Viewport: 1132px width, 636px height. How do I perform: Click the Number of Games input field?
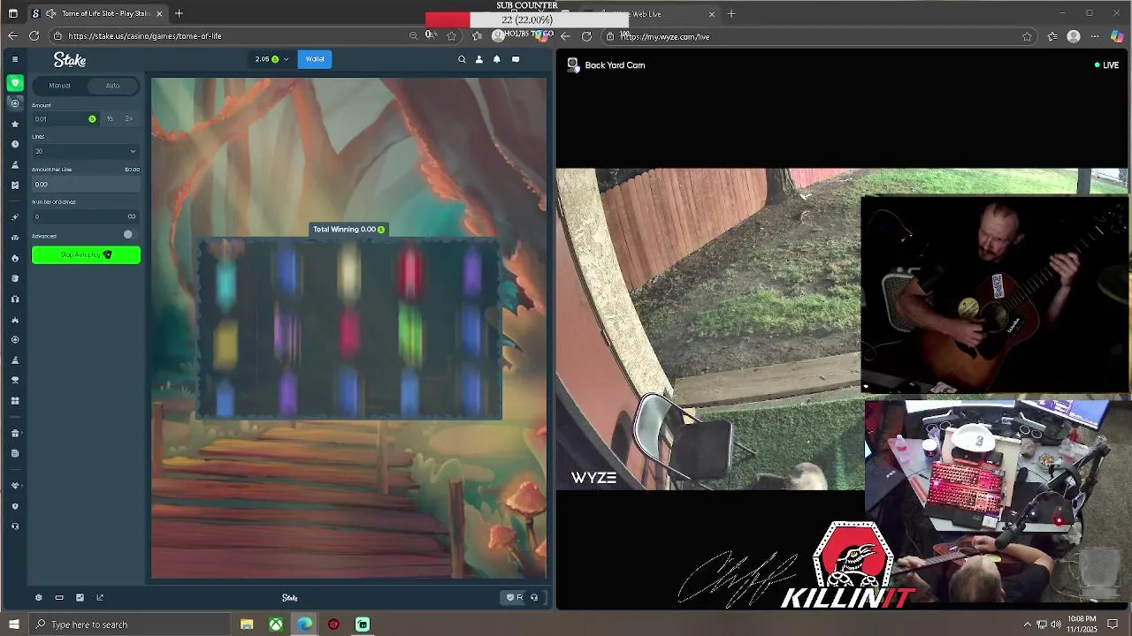[x=86, y=216]
